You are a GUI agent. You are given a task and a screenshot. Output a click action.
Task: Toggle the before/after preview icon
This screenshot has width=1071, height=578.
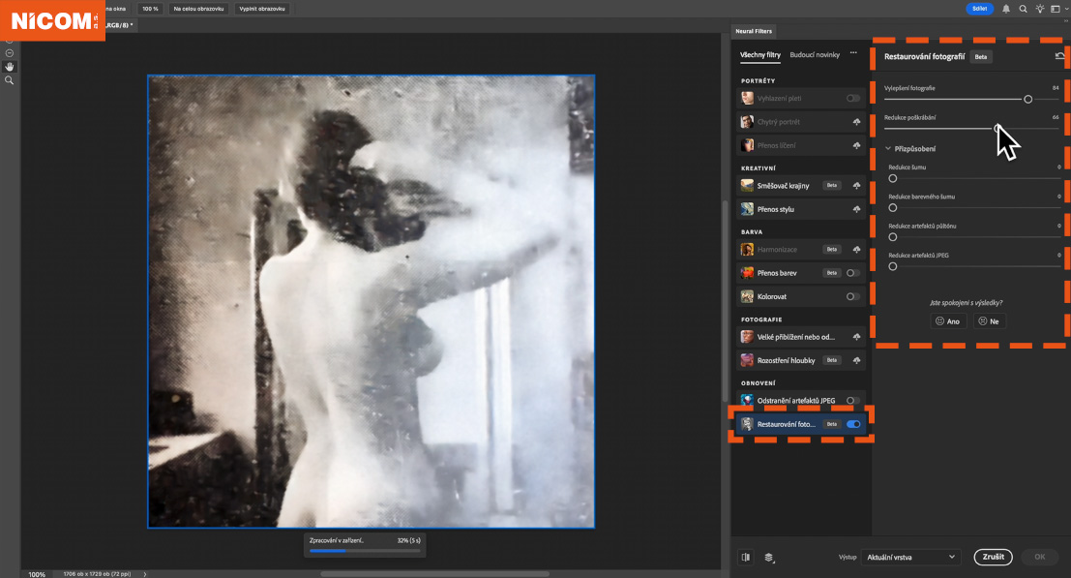(x=746, y=557)
